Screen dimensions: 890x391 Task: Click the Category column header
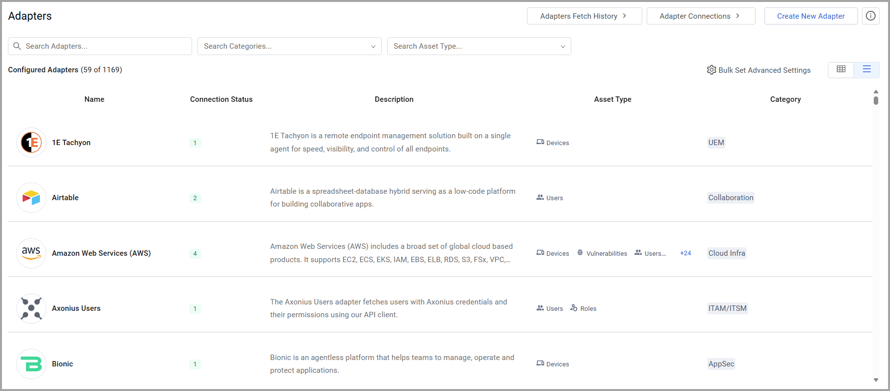pyautogui.click(x=786, y=99)
